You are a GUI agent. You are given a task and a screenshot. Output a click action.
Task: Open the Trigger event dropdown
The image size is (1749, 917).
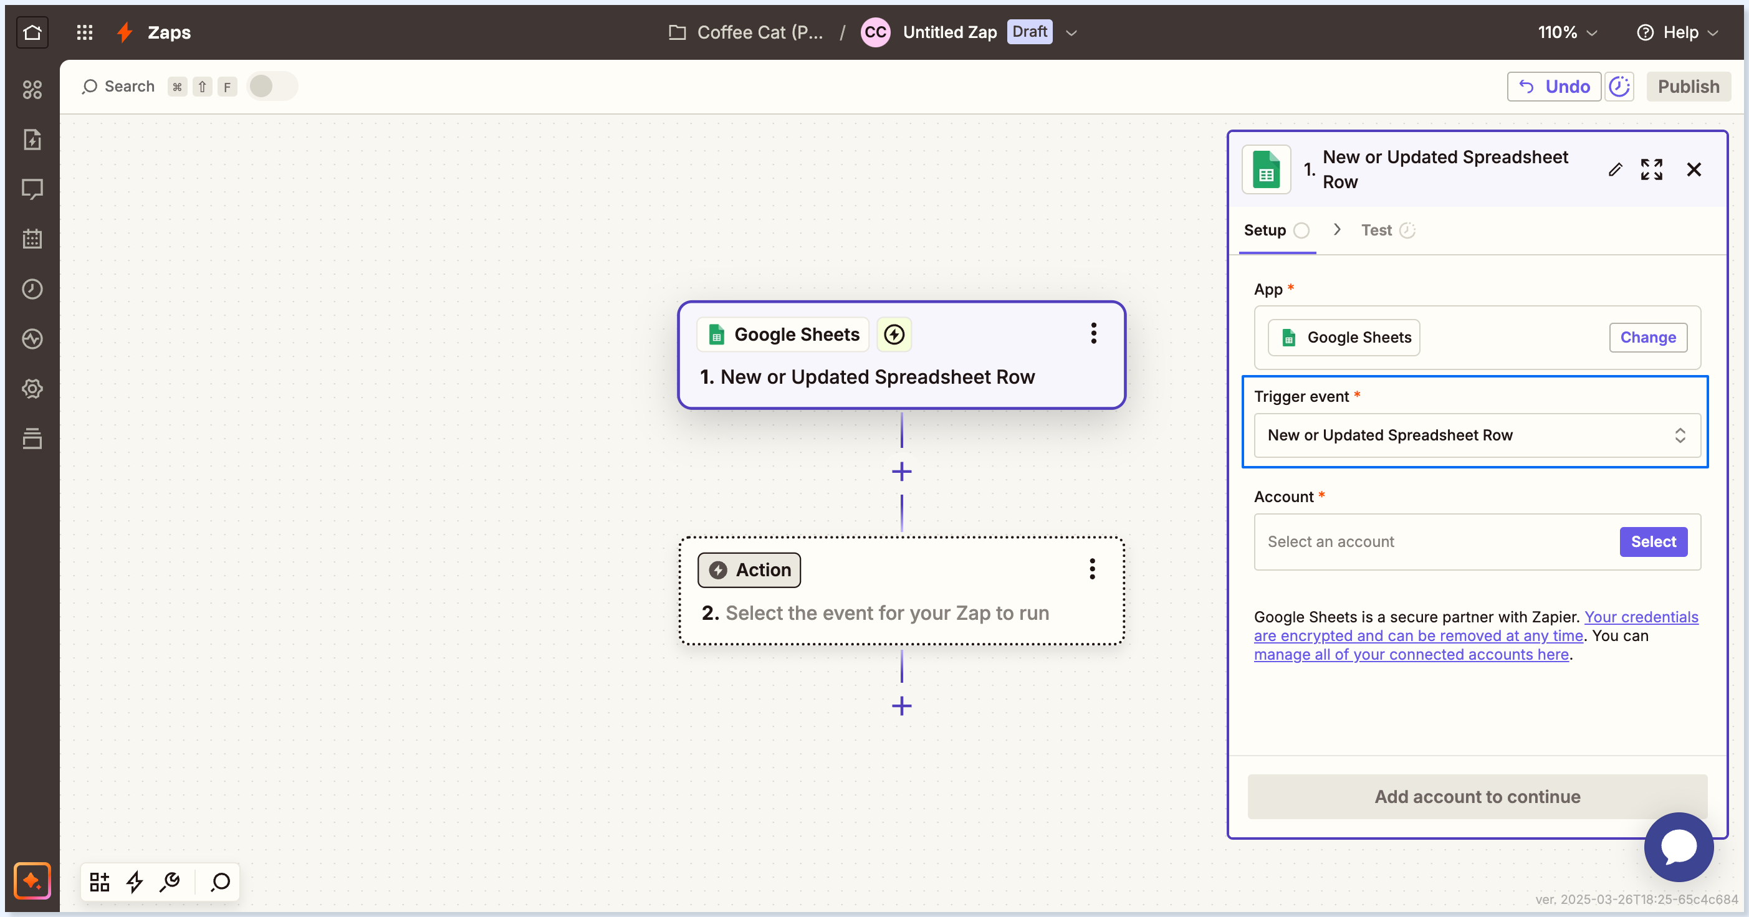click(1476, 435)
